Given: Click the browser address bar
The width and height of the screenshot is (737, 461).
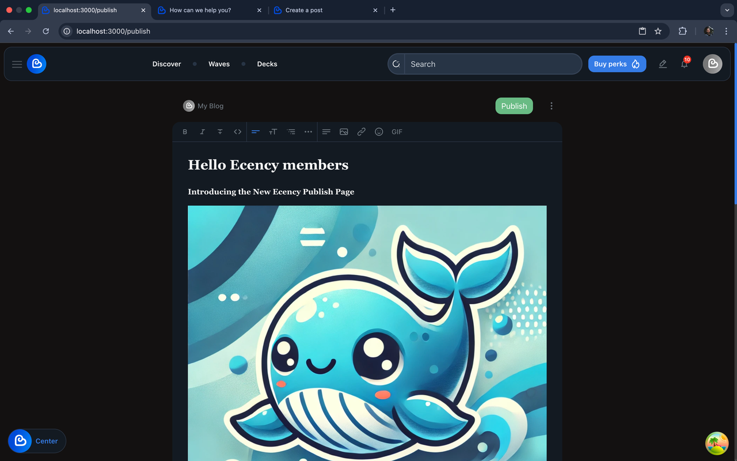Looking at the screenshot, I should coord(364,31).
